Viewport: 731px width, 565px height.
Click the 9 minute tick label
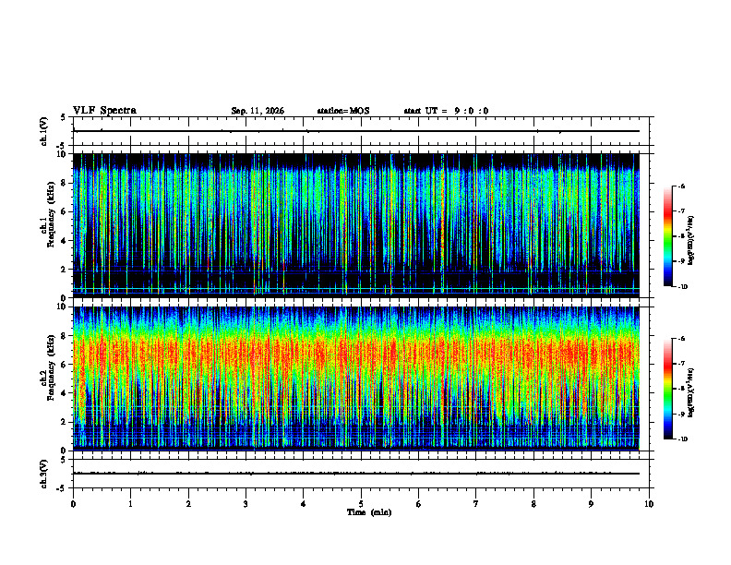tap(591, 504)
